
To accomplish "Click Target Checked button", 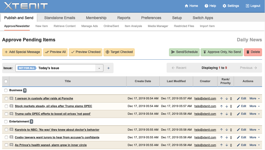I will pyautogui.click(x=119, y=52).
